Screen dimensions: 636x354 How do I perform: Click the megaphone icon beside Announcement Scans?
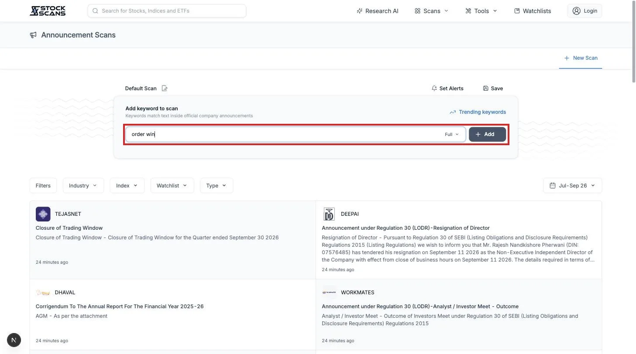click(33, 35)
